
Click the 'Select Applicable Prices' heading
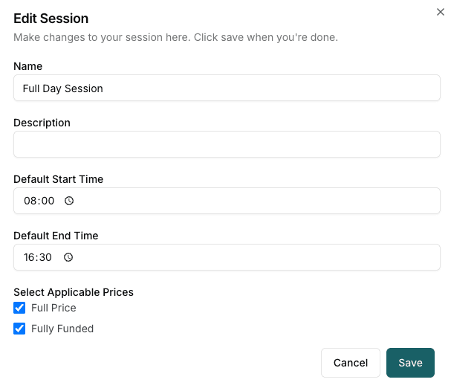pyautogui.click(x=74, y=292)
